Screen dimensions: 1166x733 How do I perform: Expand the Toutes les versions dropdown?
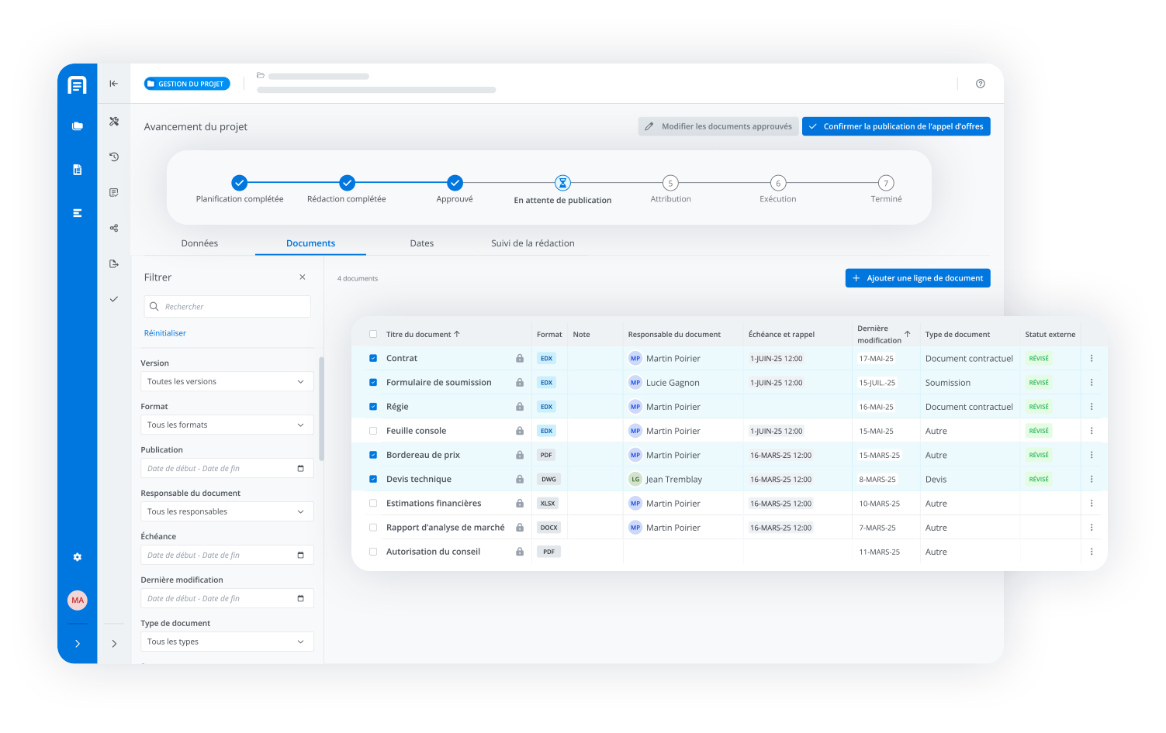227,382
